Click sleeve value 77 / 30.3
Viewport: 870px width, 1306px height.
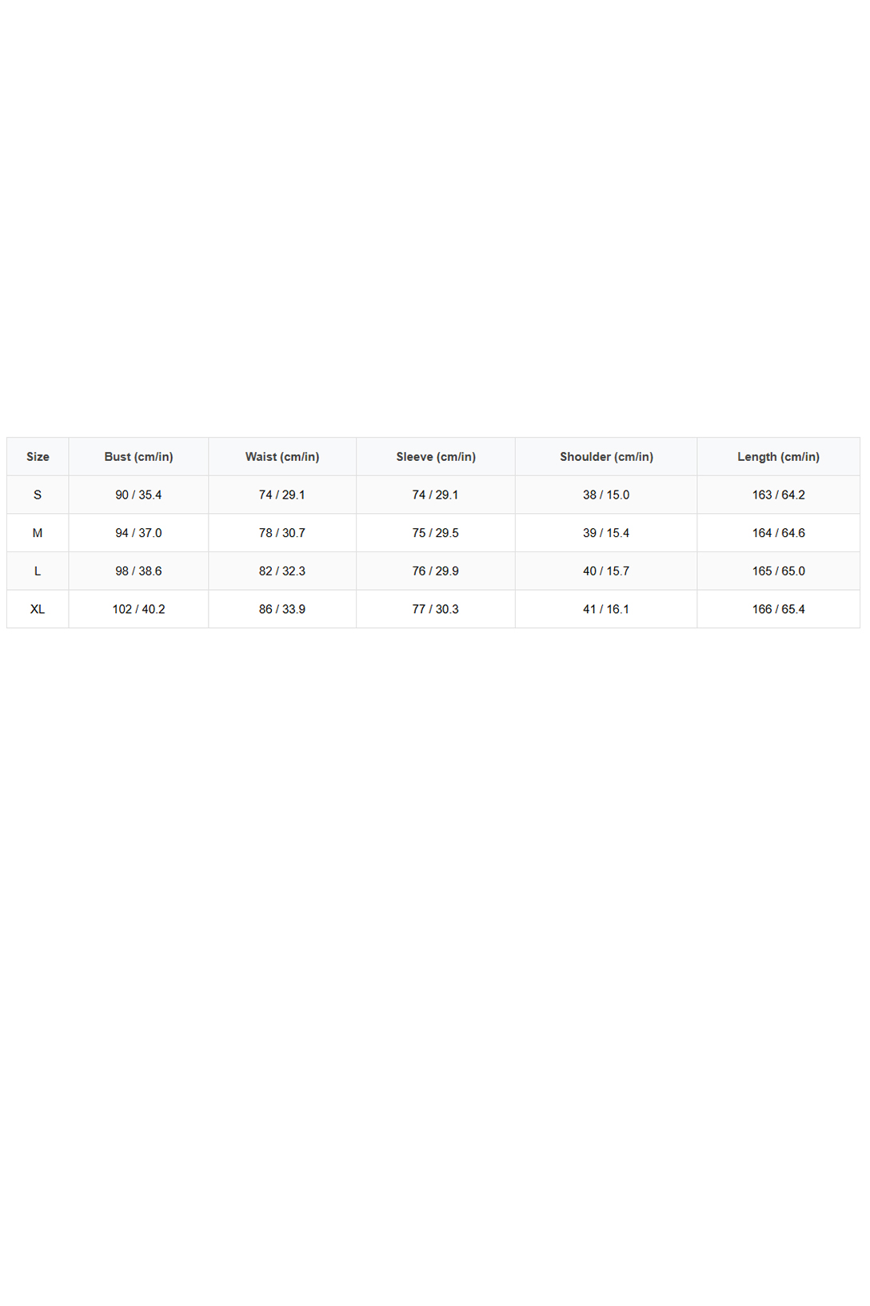coord(436,609)
